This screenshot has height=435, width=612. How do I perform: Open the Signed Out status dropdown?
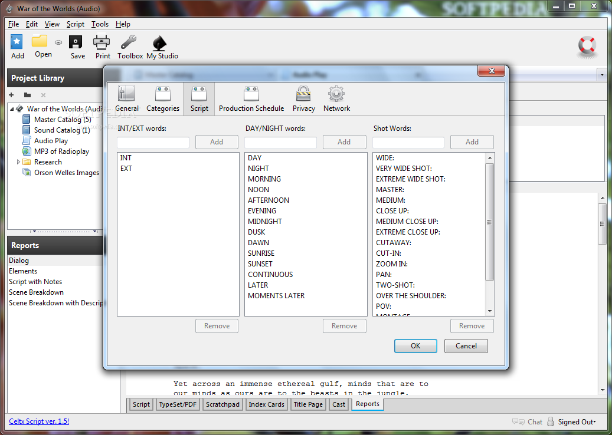click(x=577, y=421)
